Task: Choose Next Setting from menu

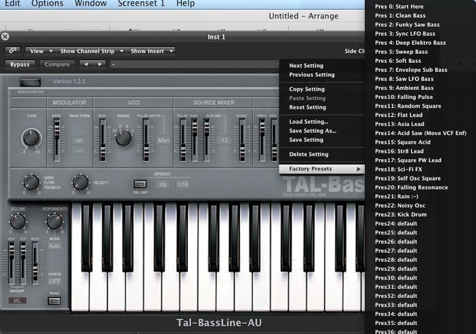Action: [307, 65]
